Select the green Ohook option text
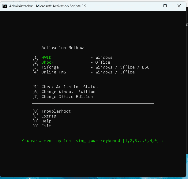This screenshot has width=188, height=179. point(47,62)
